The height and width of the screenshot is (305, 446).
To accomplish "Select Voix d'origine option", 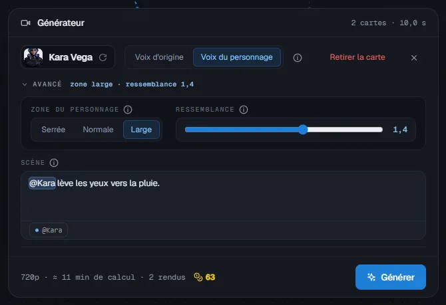I will (x=159, y=57).
